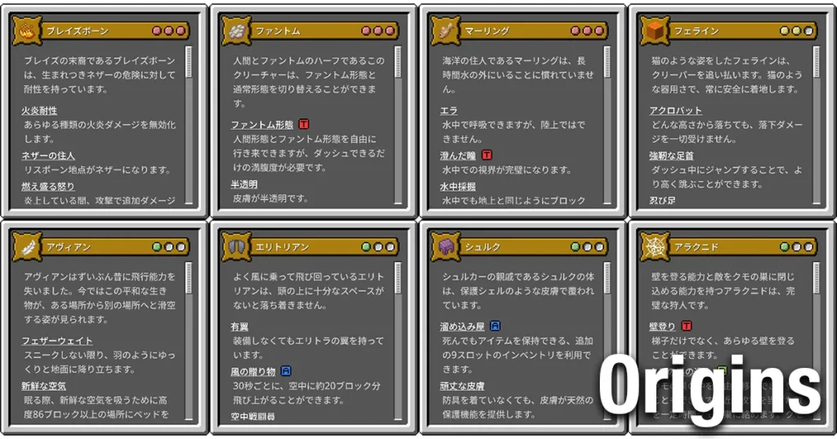Click the Merling red impact dots

pyautogui.click(x=587, y=31)
